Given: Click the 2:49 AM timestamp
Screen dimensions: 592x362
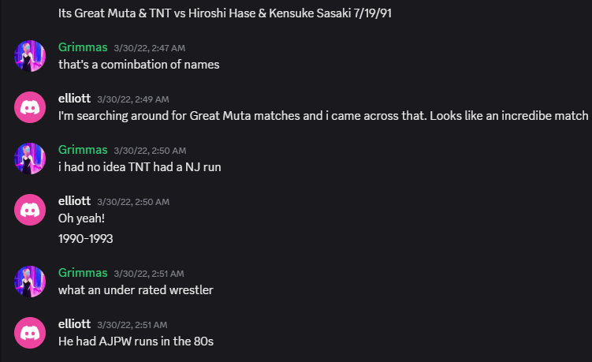Looking at the screenshot, I should click(132, 99).
